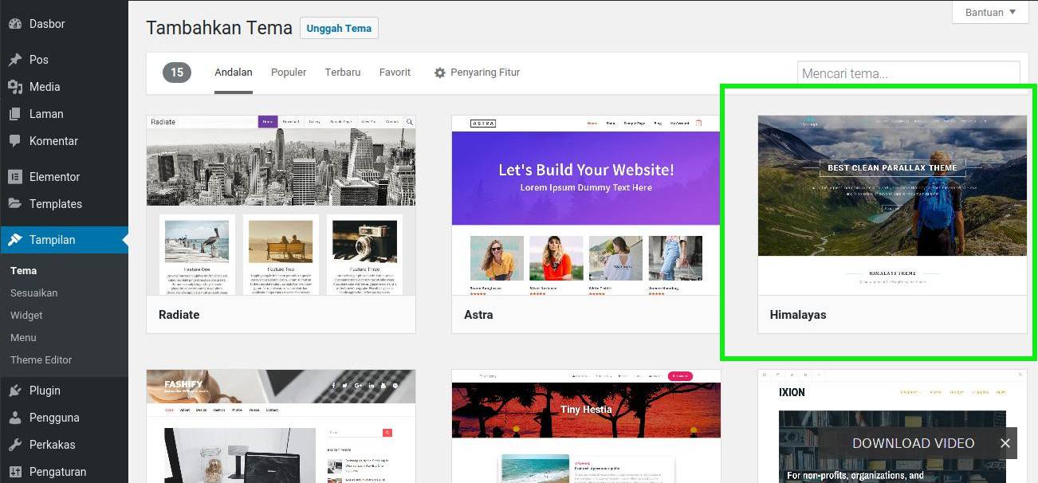The height and width of the screenshot is (483, 1038).
Task: Click the Media library icon
Action: point(15,87)
